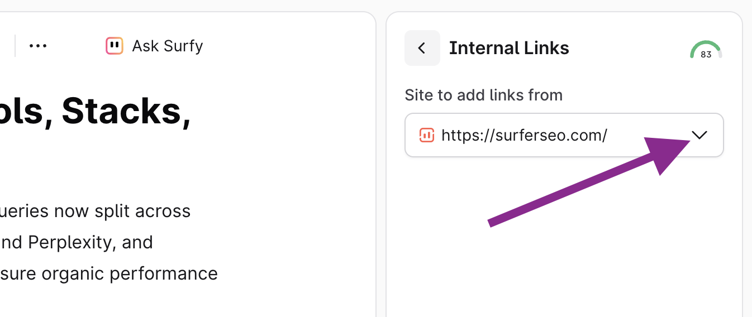This screenshot has width=752, height=317.
Task: Open the three-dots more options menu
Action: (x=38, y=46)
